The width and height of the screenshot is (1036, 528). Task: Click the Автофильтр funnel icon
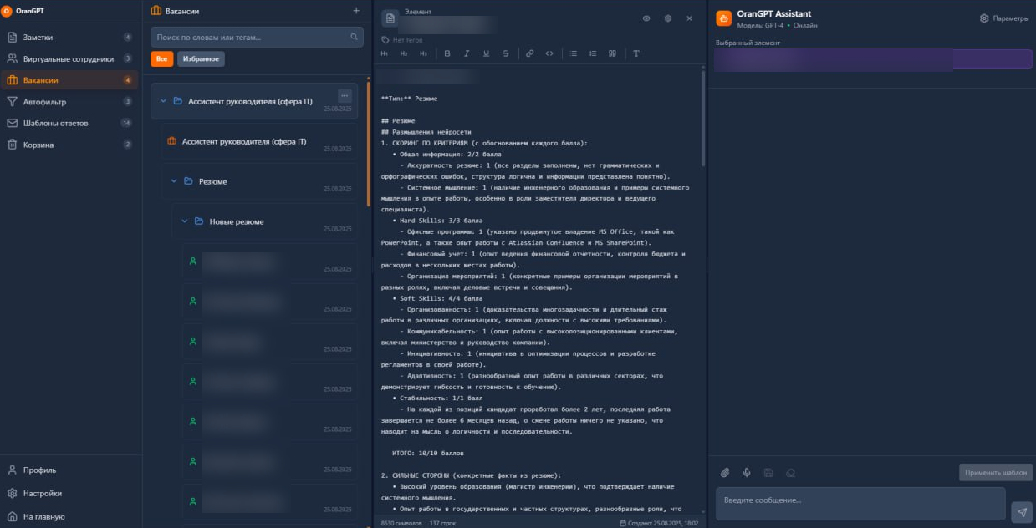coord(13,102)
